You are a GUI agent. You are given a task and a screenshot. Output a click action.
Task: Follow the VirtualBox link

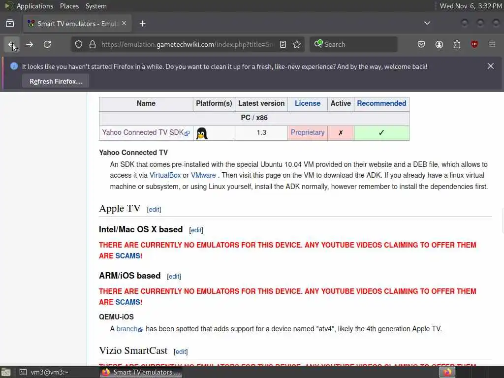(x=165, y=175)
